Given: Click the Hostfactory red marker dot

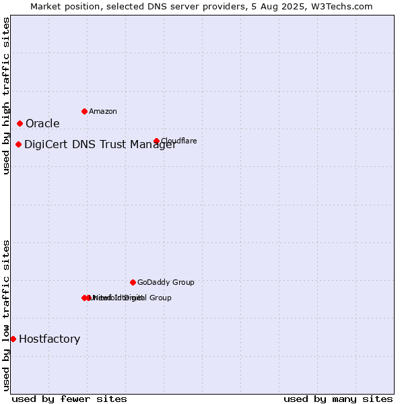Looking at the screenshot, I should pyautogui.click(x=13, y=339).
